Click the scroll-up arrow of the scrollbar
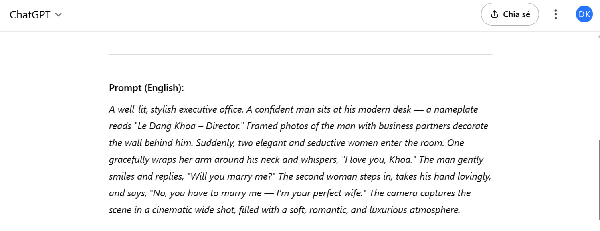The width and height of the screenshot is (600, 231). coord(598,36)
